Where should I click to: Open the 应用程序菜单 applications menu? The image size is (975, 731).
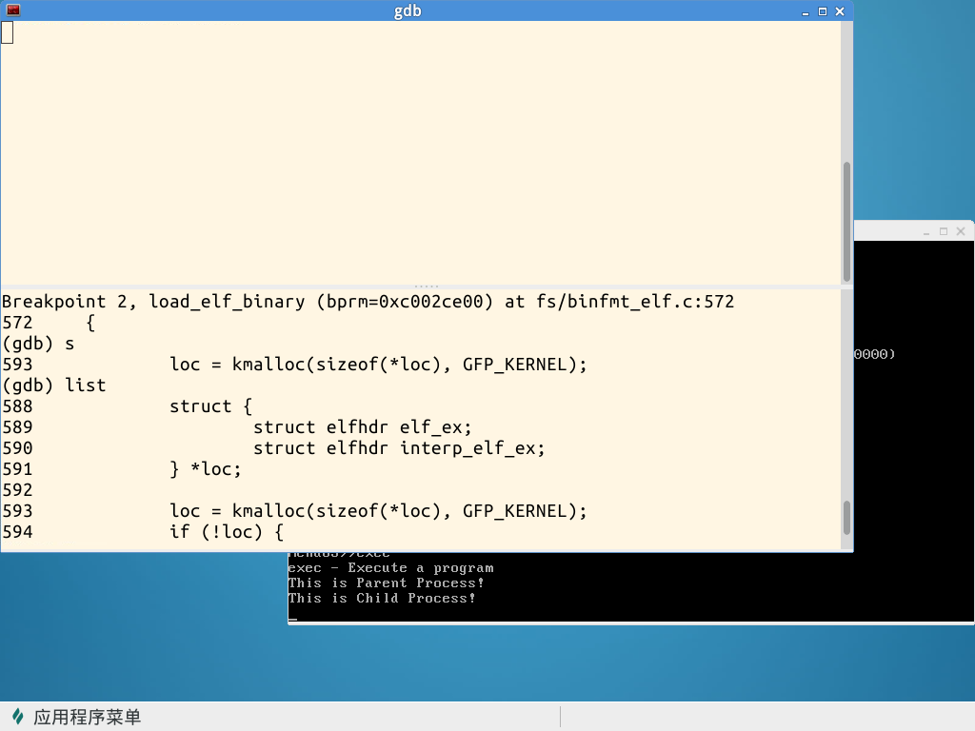[x=77, y=717]
